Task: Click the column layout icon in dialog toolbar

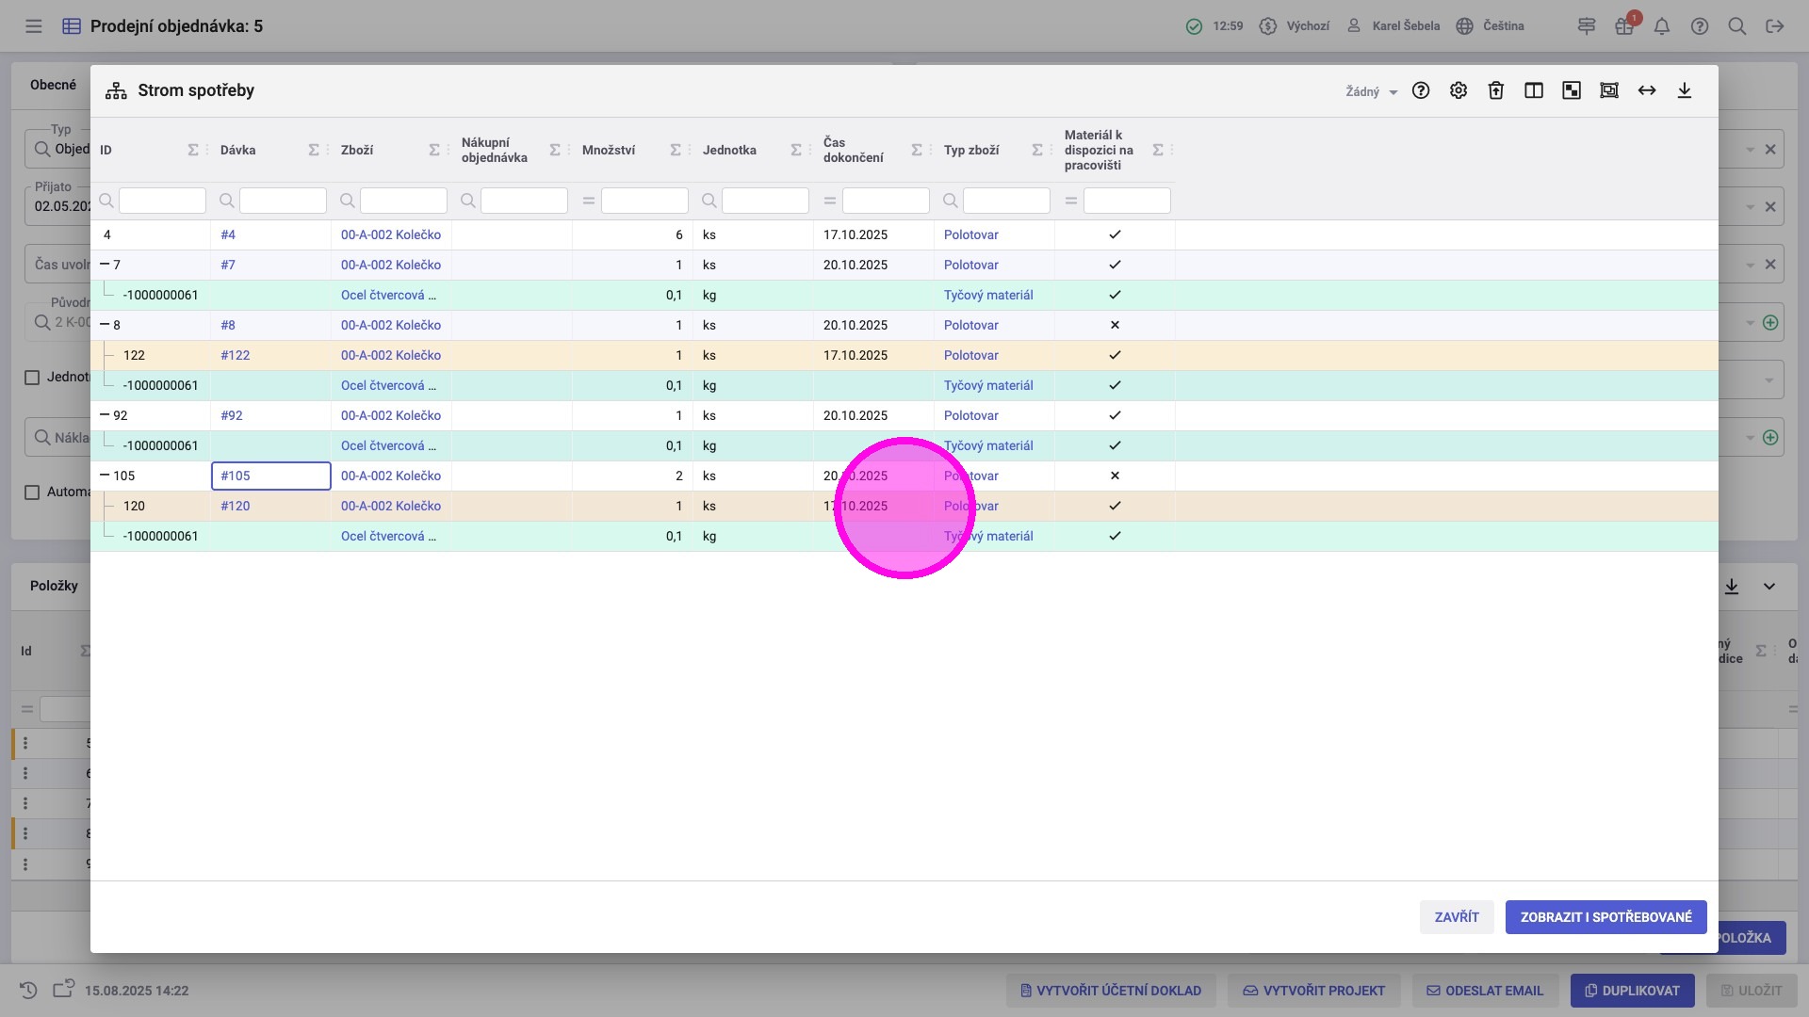Action: coord(1534,90)
